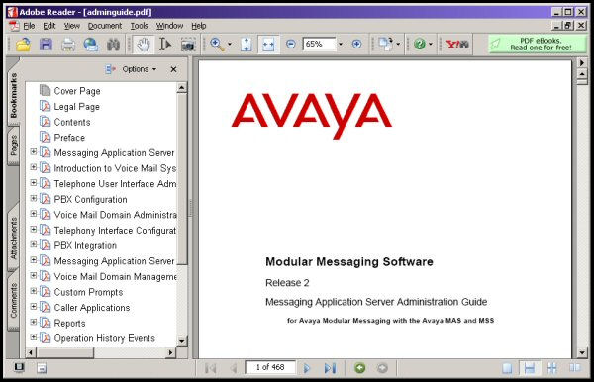Click the status bar full-screen icon at left
The height and width of the screenshot is (382, 594).
[19, 367]
